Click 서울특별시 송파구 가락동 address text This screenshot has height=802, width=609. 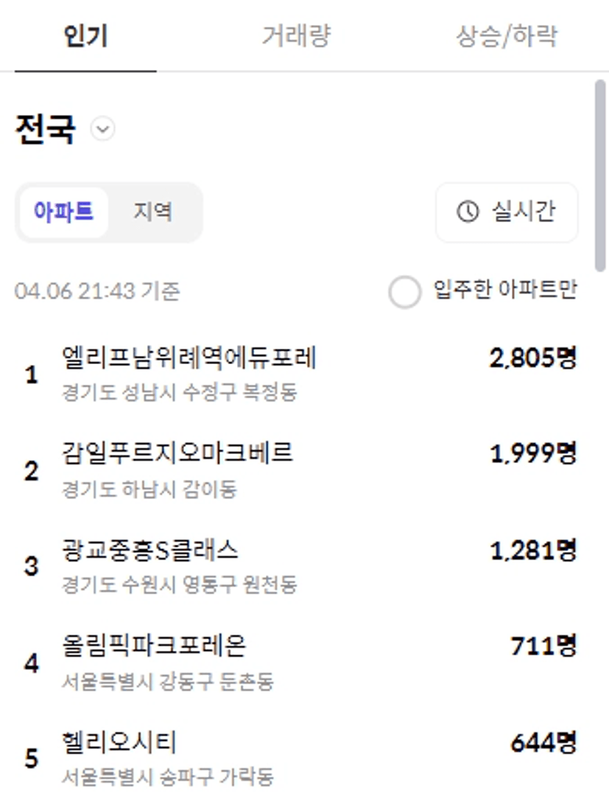click(168, 777)
